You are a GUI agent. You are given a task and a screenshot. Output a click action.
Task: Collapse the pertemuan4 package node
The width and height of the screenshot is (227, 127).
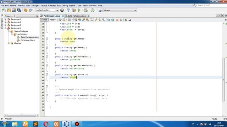coord(12,34)
